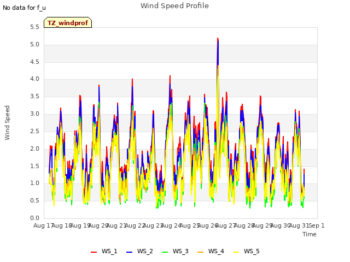Toggle the WS_1 legend entry
Screen dimensions: 350x262
[x=104, y=252]
